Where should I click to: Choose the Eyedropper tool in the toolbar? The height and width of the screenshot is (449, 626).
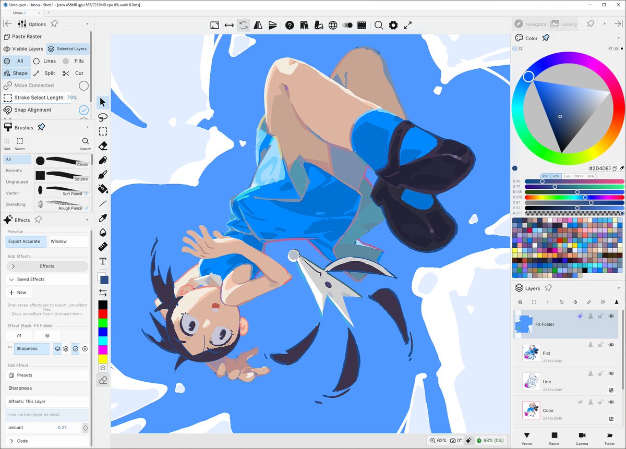(x=103, y=218)
